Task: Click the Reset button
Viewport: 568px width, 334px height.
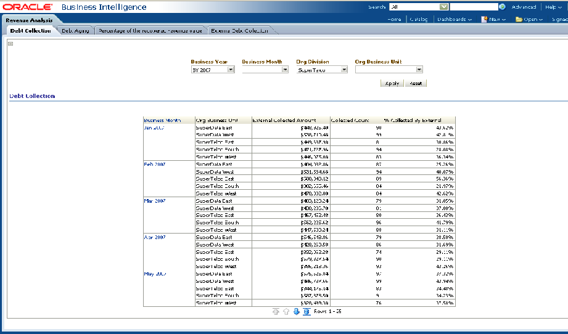Action: click(x=416, y=83)
